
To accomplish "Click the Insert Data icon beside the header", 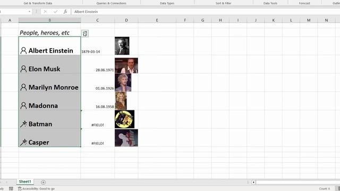I will pyautogui.click(x=85, y=33).
